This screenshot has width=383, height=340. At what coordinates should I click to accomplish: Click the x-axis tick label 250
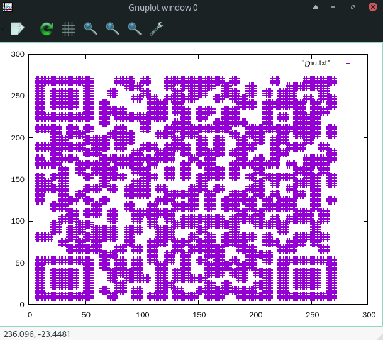312,315
